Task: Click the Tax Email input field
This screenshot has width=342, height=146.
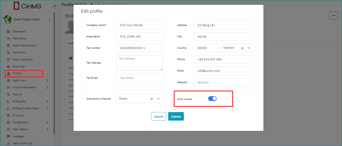Action: click(140, 78)
